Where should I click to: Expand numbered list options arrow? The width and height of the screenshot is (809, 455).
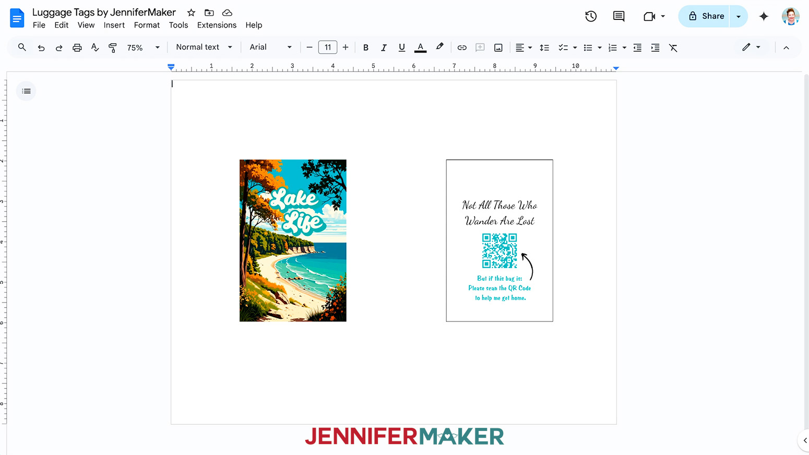coord(624,47)
